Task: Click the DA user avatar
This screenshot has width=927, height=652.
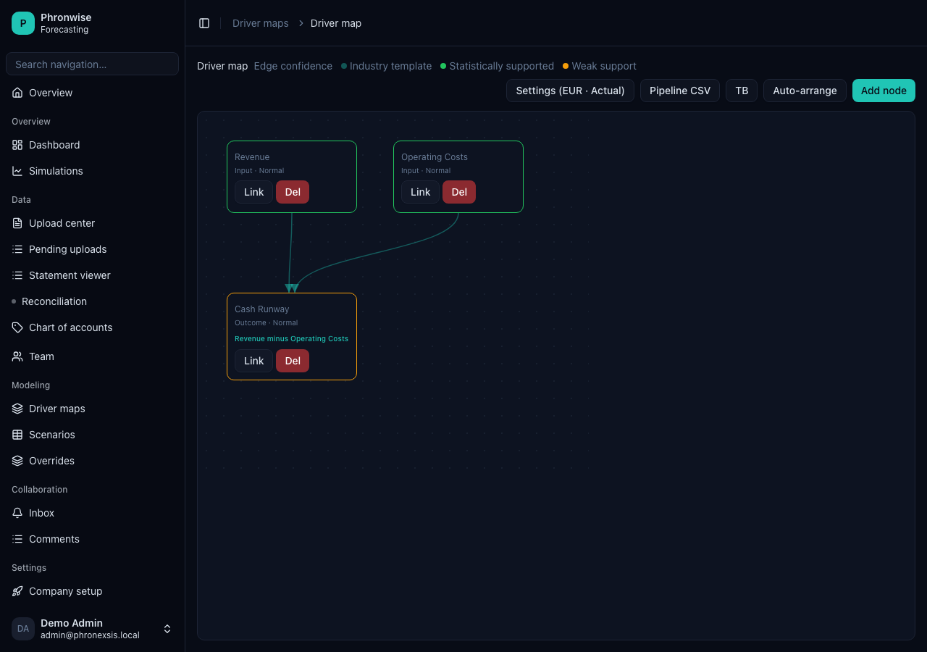Action: pos(23,629)
